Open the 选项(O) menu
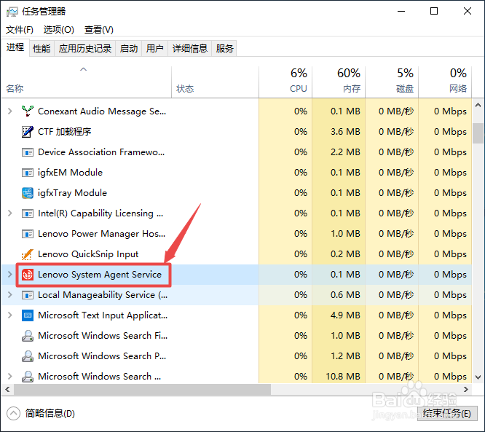The height and width of the screenshot is (432, 485). click(59, 30)
